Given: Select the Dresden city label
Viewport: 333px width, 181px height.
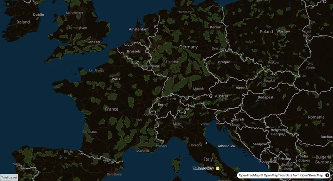Looking at the screenshot, I should tap(218, 48).
